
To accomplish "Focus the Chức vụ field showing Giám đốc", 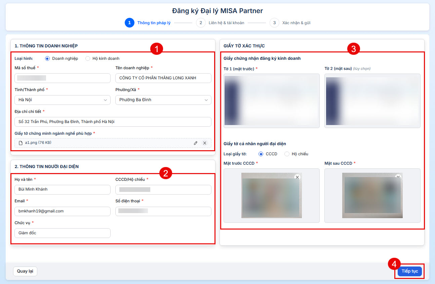I will [63, 233].
